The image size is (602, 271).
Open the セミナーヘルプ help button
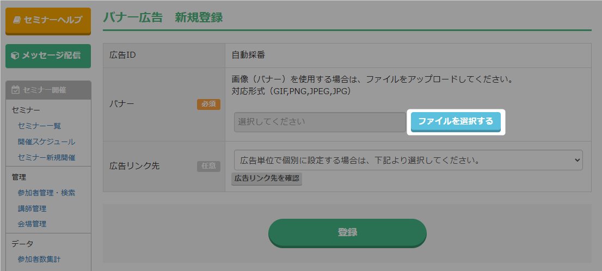(48, 20)
